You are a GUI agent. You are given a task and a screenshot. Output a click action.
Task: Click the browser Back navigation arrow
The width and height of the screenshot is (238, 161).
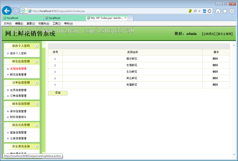[x=7, y=11]
